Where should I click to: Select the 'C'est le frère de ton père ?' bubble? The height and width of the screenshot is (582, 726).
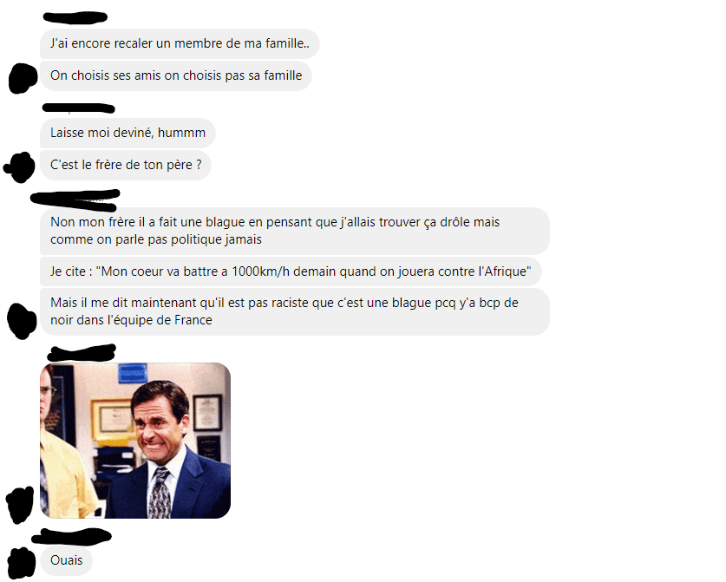pos(126,165)
